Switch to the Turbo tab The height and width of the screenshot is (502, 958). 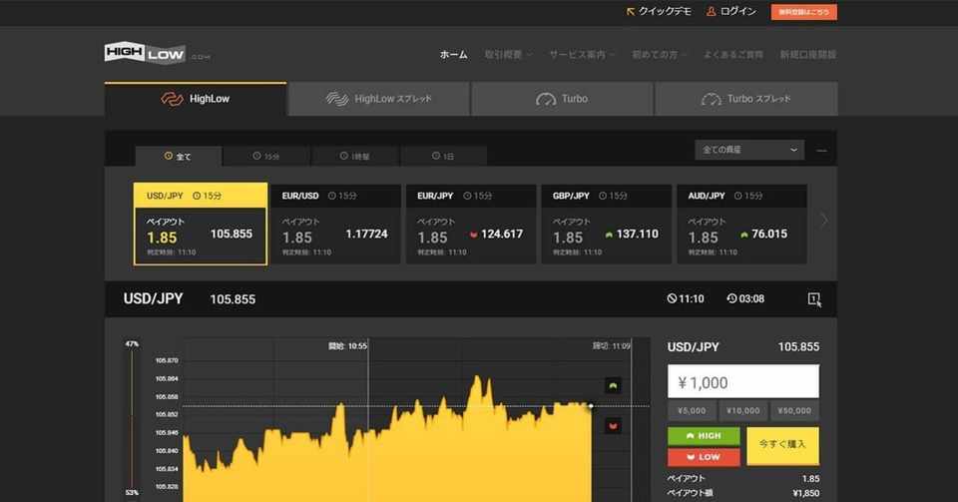tap(562, 99)
